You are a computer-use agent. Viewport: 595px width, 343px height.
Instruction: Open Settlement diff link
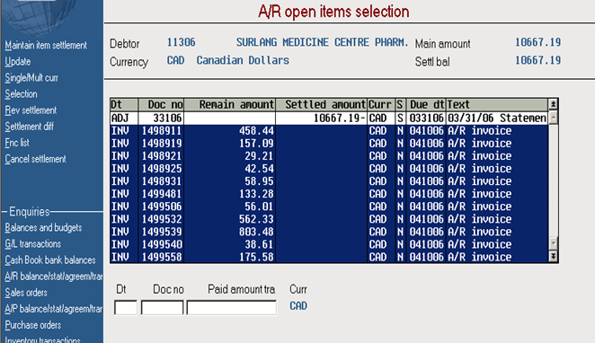[x=29, y=127]
